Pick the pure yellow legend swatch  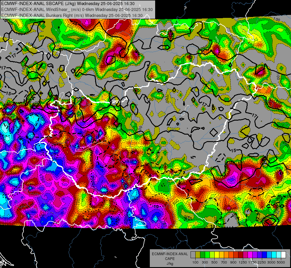217,255
